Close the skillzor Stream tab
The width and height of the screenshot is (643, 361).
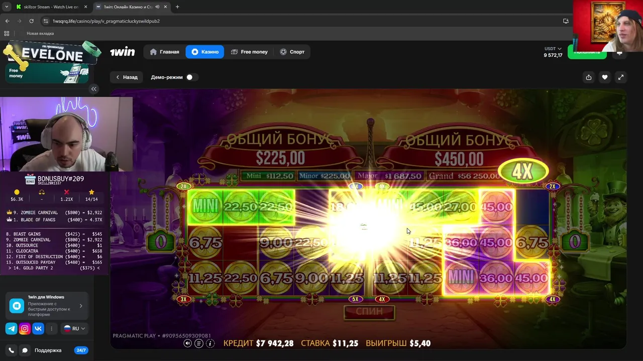tap(85, 7)
